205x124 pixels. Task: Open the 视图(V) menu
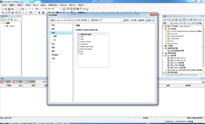(20, 5)
